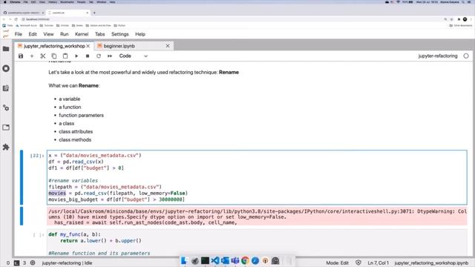
Task: Paste cell from clipboard
Action: (x=65, y=56)
